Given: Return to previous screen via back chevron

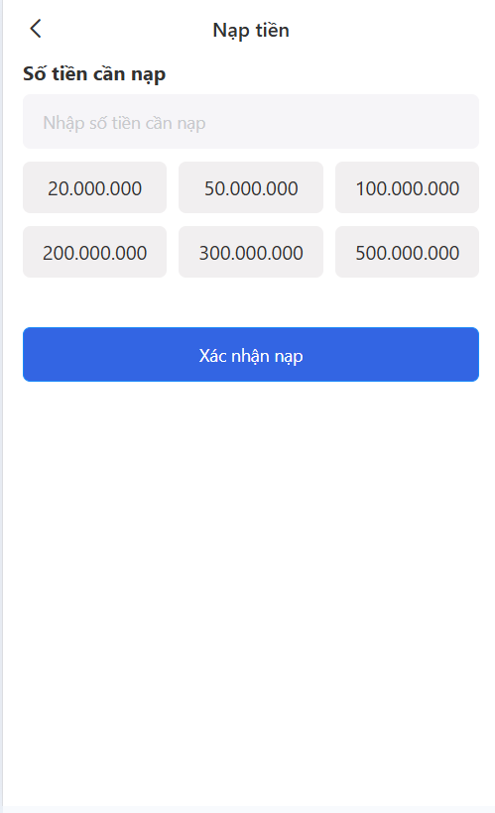Looking at the screenshot, I should 36,29.
